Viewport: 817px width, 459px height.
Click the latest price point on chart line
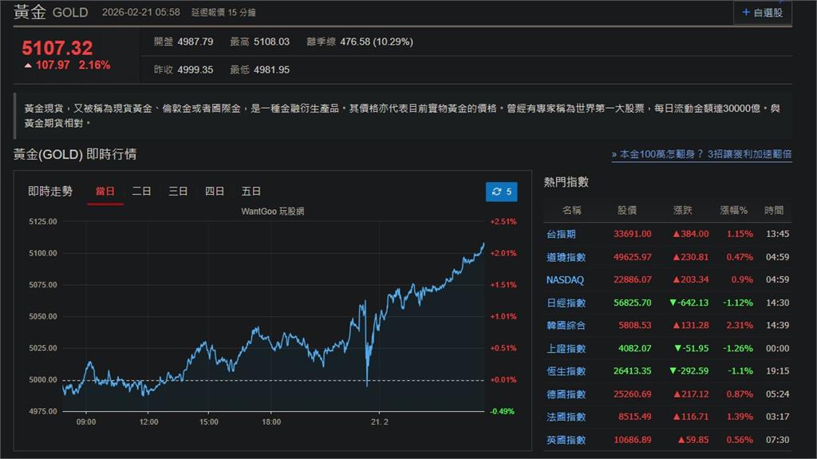483,244
